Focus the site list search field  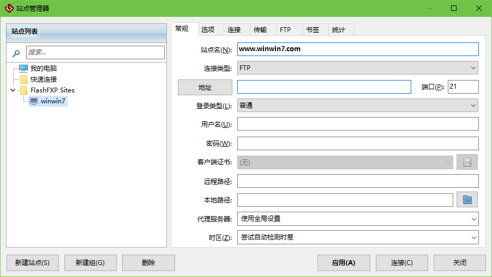pyautogui.click(x=95, y=52)
